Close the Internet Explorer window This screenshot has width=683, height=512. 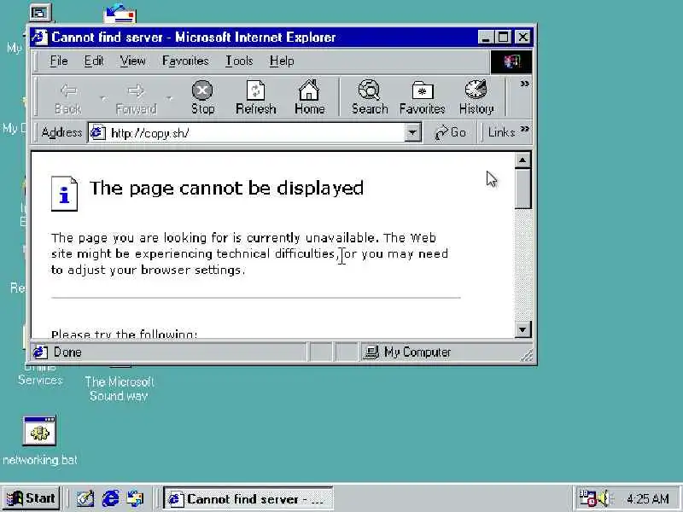click(x=522, y=37)
